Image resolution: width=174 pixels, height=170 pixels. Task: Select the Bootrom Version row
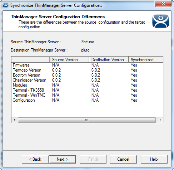pos(88,75)
